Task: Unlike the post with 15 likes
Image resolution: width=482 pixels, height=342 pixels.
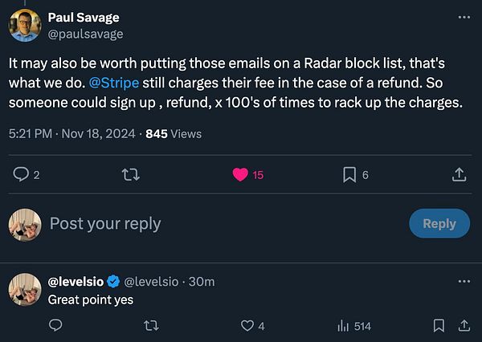Action: (x=240, y=174)
